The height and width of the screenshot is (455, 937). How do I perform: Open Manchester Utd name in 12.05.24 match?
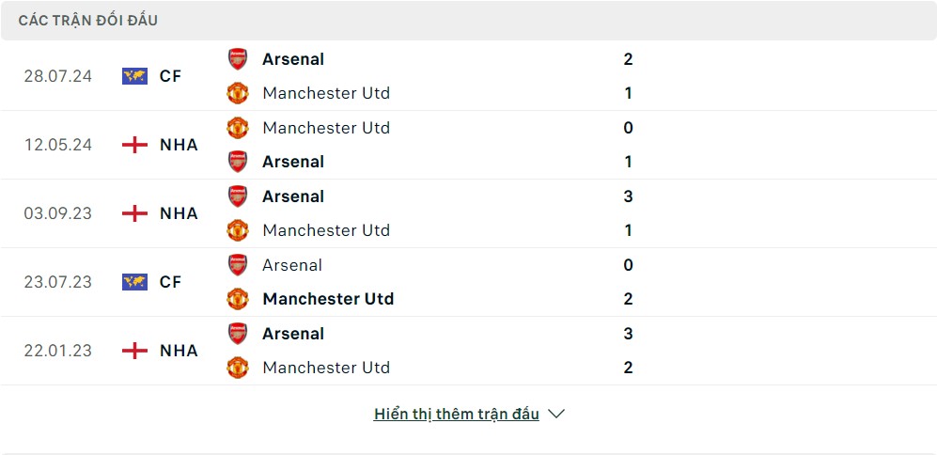coord(326,128)
